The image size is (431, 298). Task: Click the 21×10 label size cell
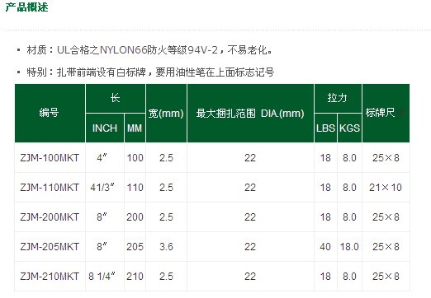pyautogui.click(x=386, y=188)
